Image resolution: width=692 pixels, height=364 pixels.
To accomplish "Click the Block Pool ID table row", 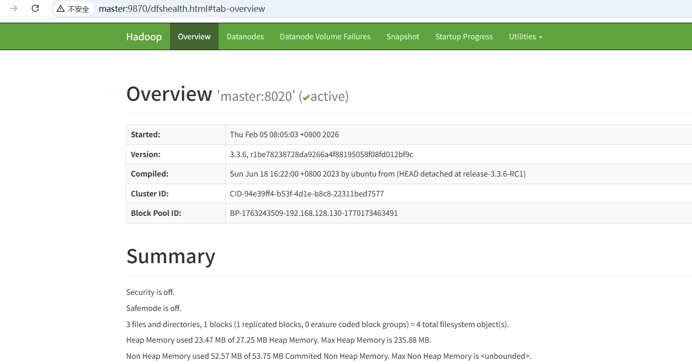I will point(312,213).
